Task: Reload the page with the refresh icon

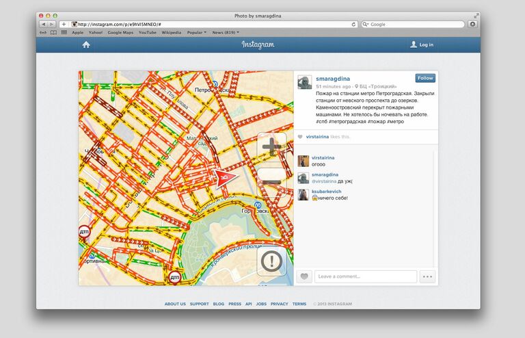Action: click(353, 24)
